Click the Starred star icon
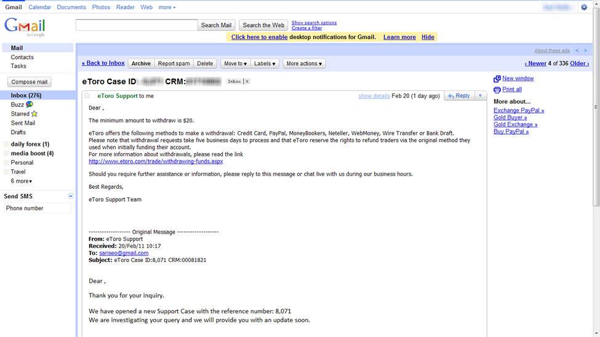 (34, 114)
